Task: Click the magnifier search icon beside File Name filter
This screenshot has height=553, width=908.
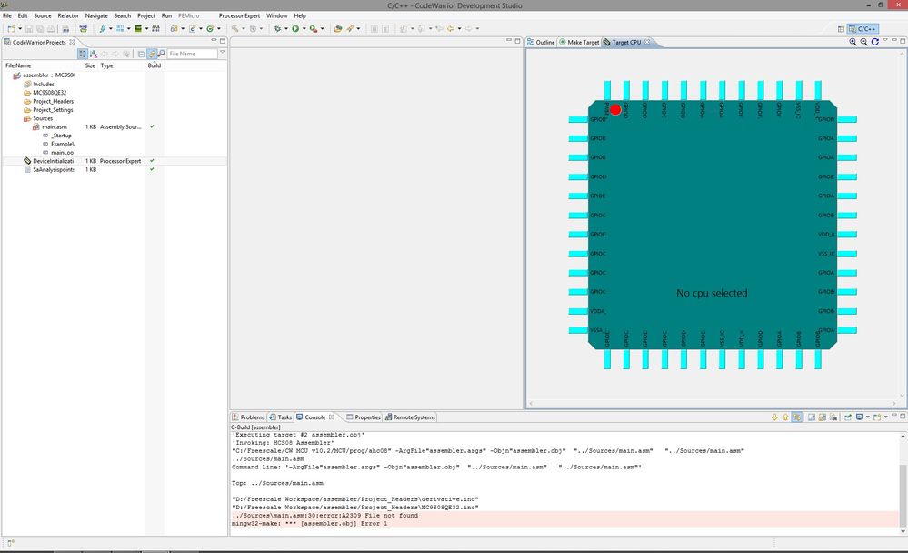Action: point(161,54)
